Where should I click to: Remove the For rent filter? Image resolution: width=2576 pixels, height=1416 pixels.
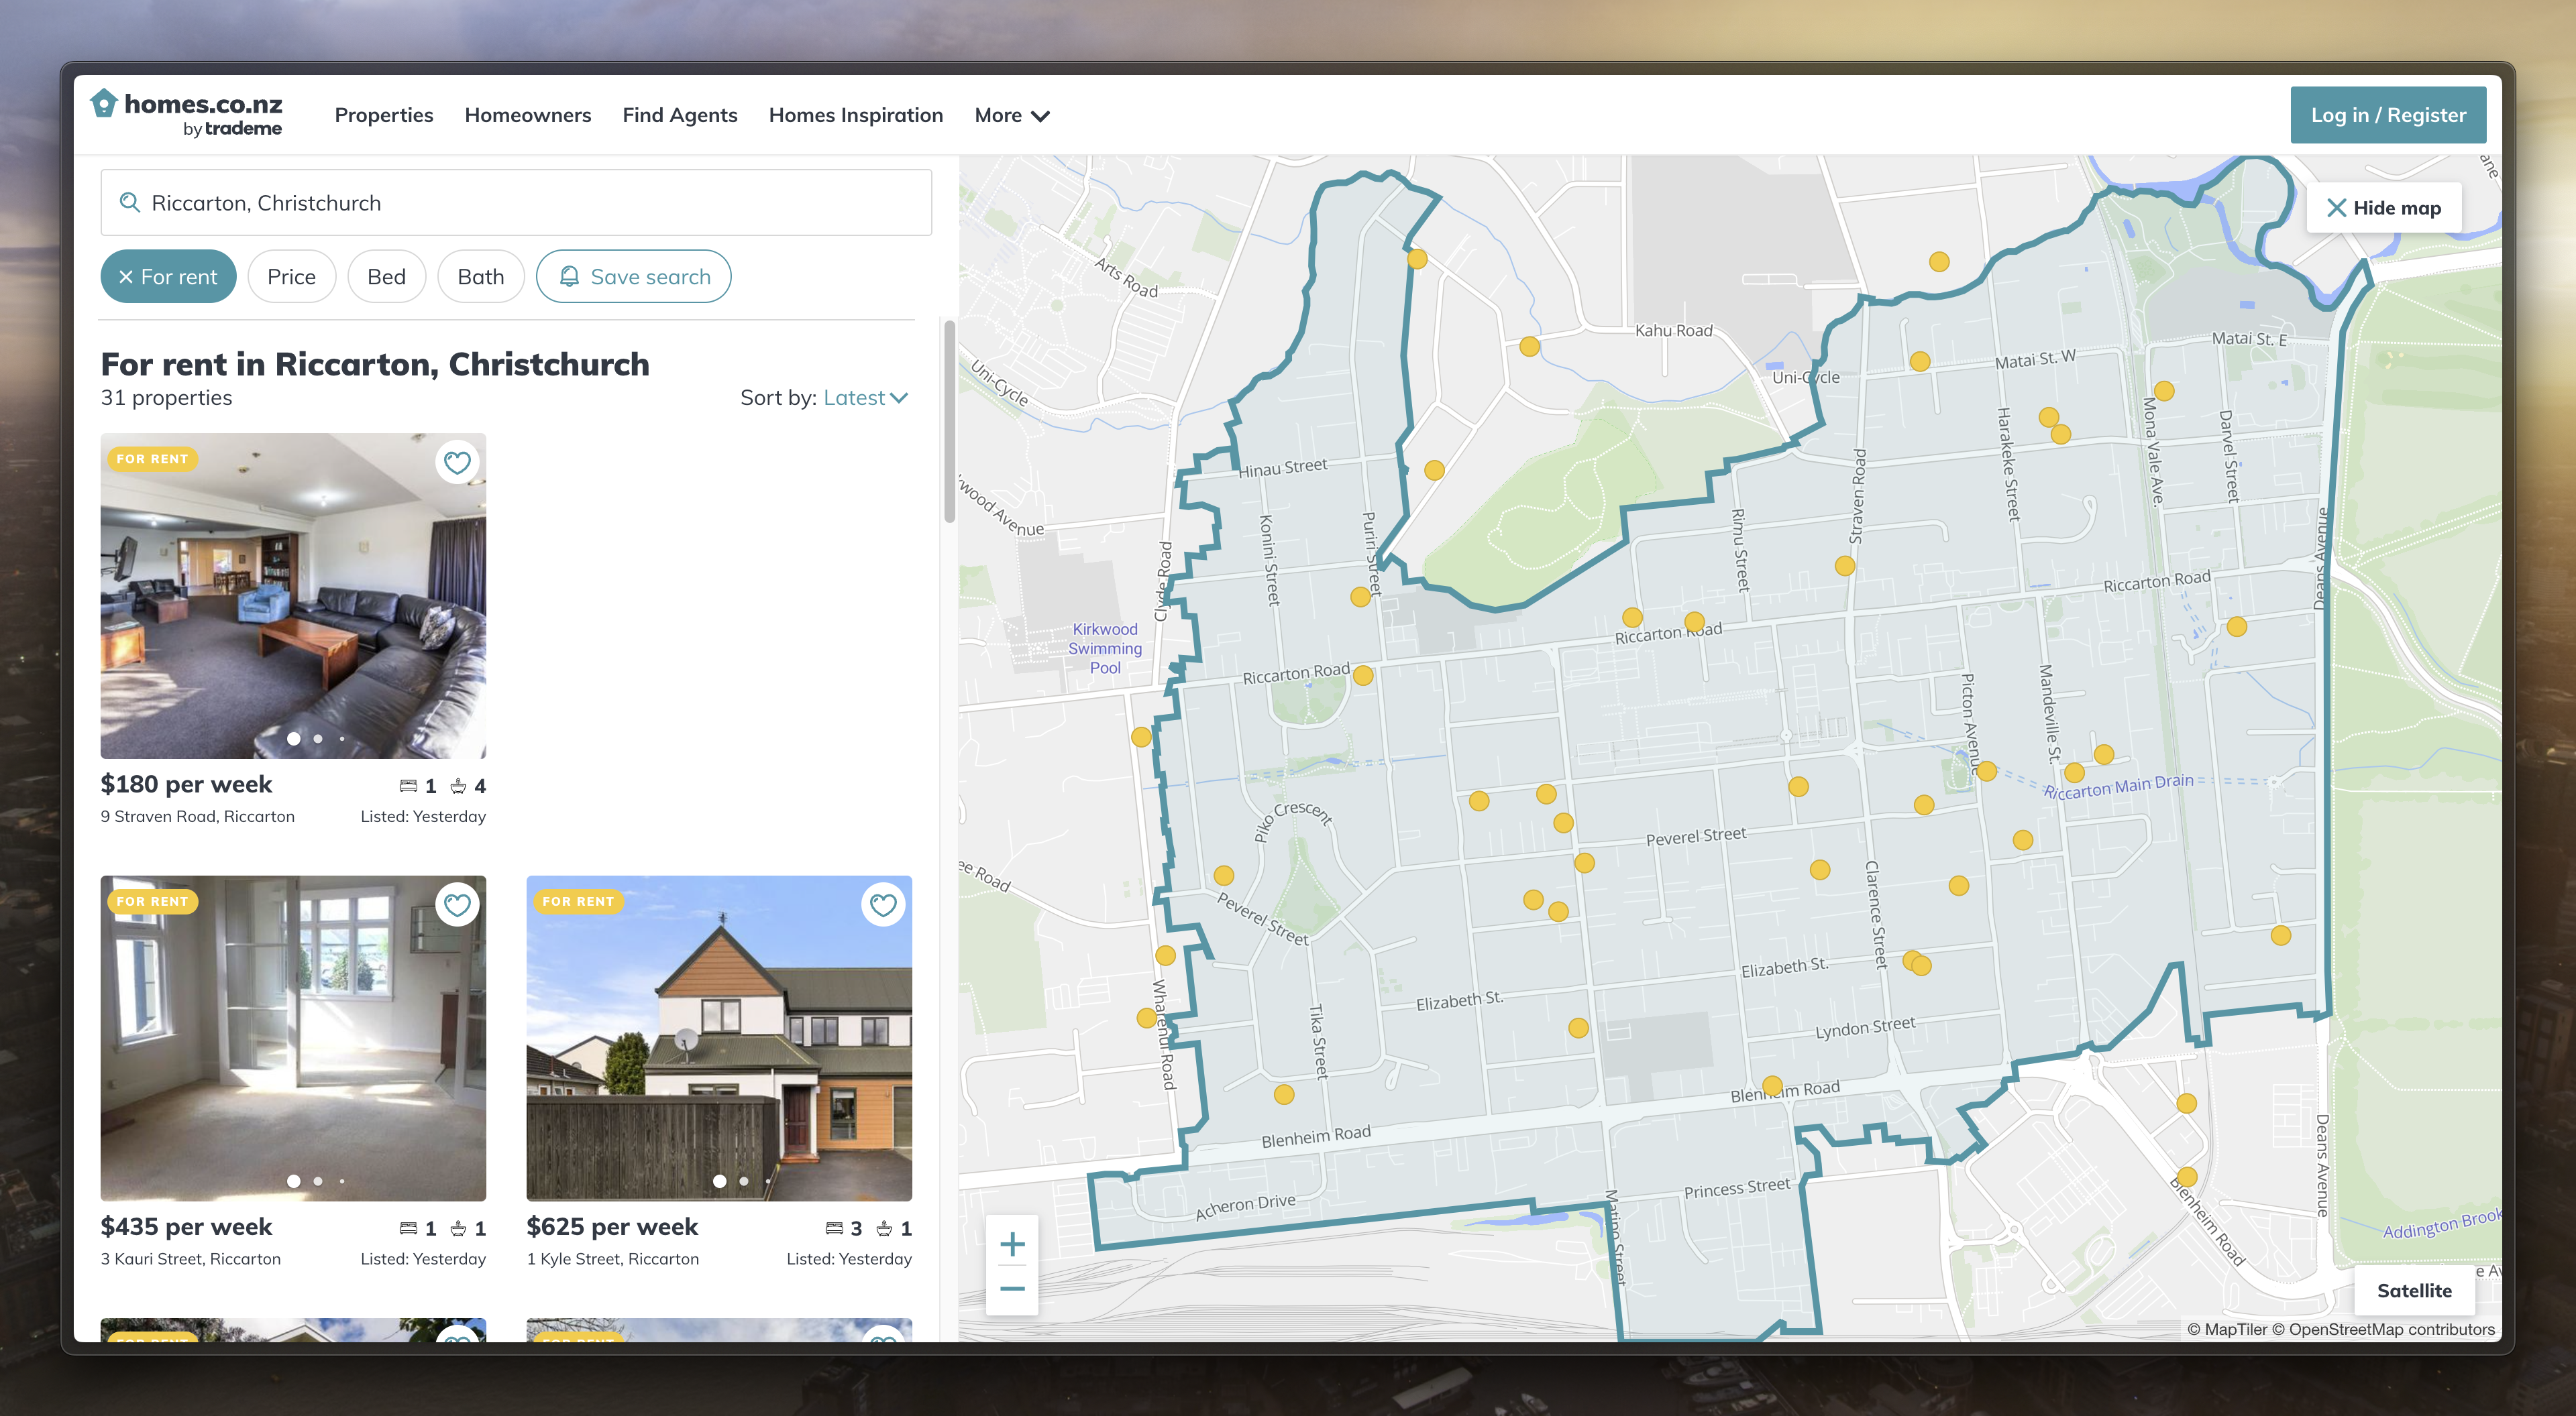click(x=168, y=277)
